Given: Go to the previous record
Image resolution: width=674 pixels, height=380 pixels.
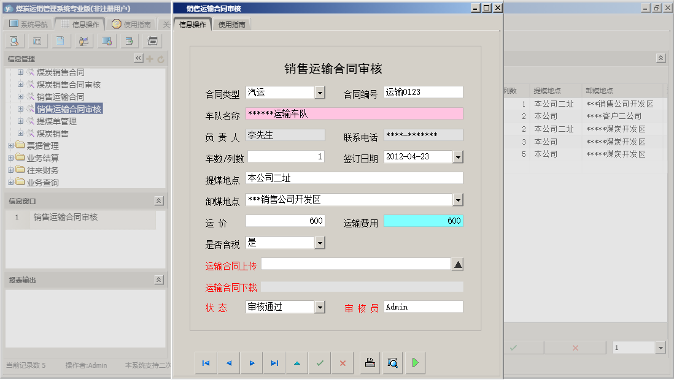Looking at the screenshot, I should click(x=228, y=363).
